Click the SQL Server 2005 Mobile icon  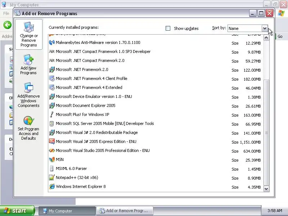(x=52, y=123)
